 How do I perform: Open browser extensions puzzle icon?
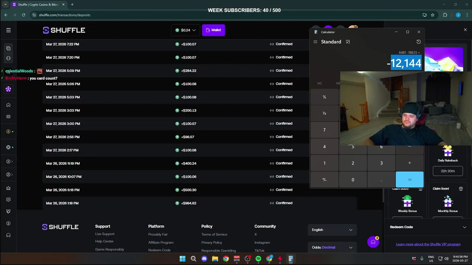coord(445,15)
